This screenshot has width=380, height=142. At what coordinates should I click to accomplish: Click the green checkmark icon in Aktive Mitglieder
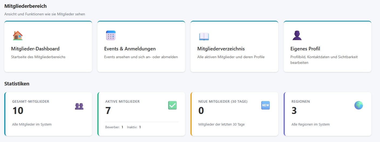pos(172,105)
